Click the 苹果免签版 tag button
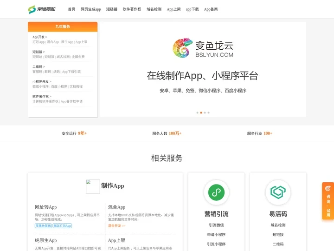 click(43, 225)
